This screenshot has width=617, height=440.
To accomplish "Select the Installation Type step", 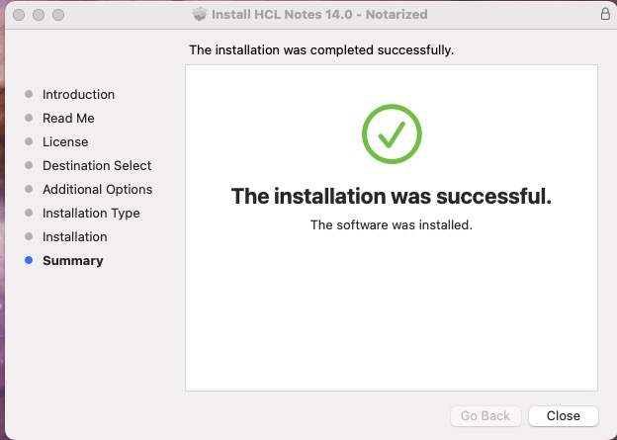I will (x=91, y=214).
